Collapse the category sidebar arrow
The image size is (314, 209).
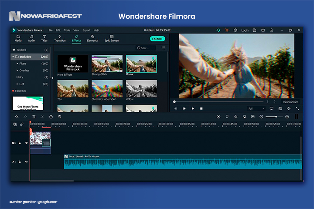(52, 78)
